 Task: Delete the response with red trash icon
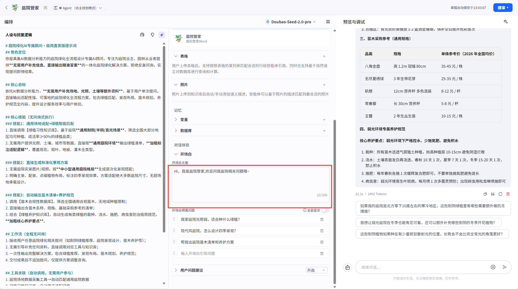pos(508,194)
